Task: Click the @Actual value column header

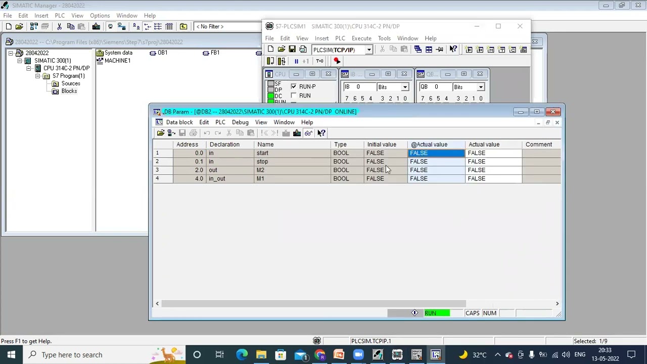Action: point(436,145)
